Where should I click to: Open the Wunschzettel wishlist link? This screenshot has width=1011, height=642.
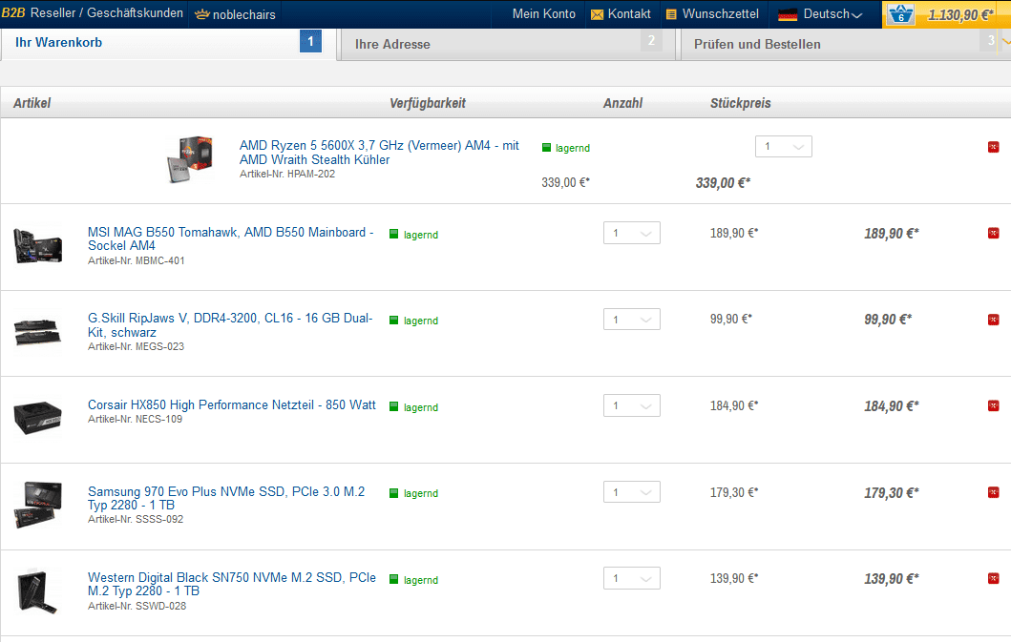pos(720,13)
